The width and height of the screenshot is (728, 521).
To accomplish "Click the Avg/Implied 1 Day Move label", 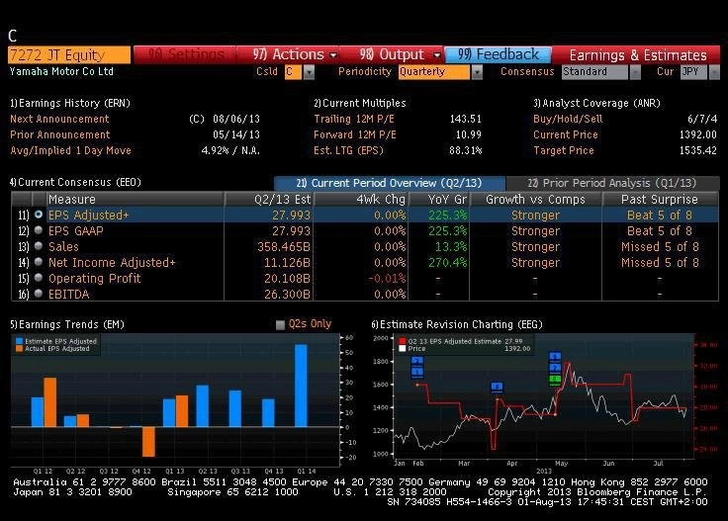I will click(x=70, y=150).
